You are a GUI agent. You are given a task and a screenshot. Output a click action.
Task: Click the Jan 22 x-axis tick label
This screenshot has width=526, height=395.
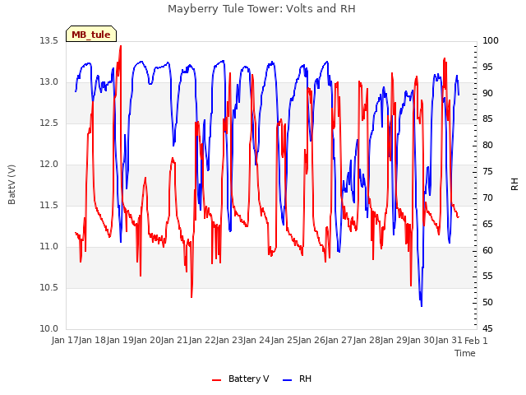[202, 340]
